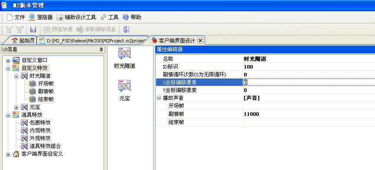Screen dimensions: 375x170
Task: Click the exit door icon in toolbar
Action: (126, 29)
